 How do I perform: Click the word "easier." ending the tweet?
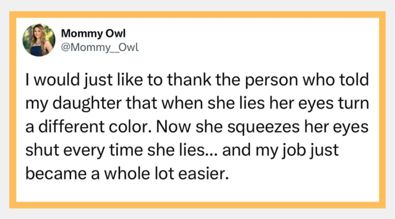coord(204,174)
